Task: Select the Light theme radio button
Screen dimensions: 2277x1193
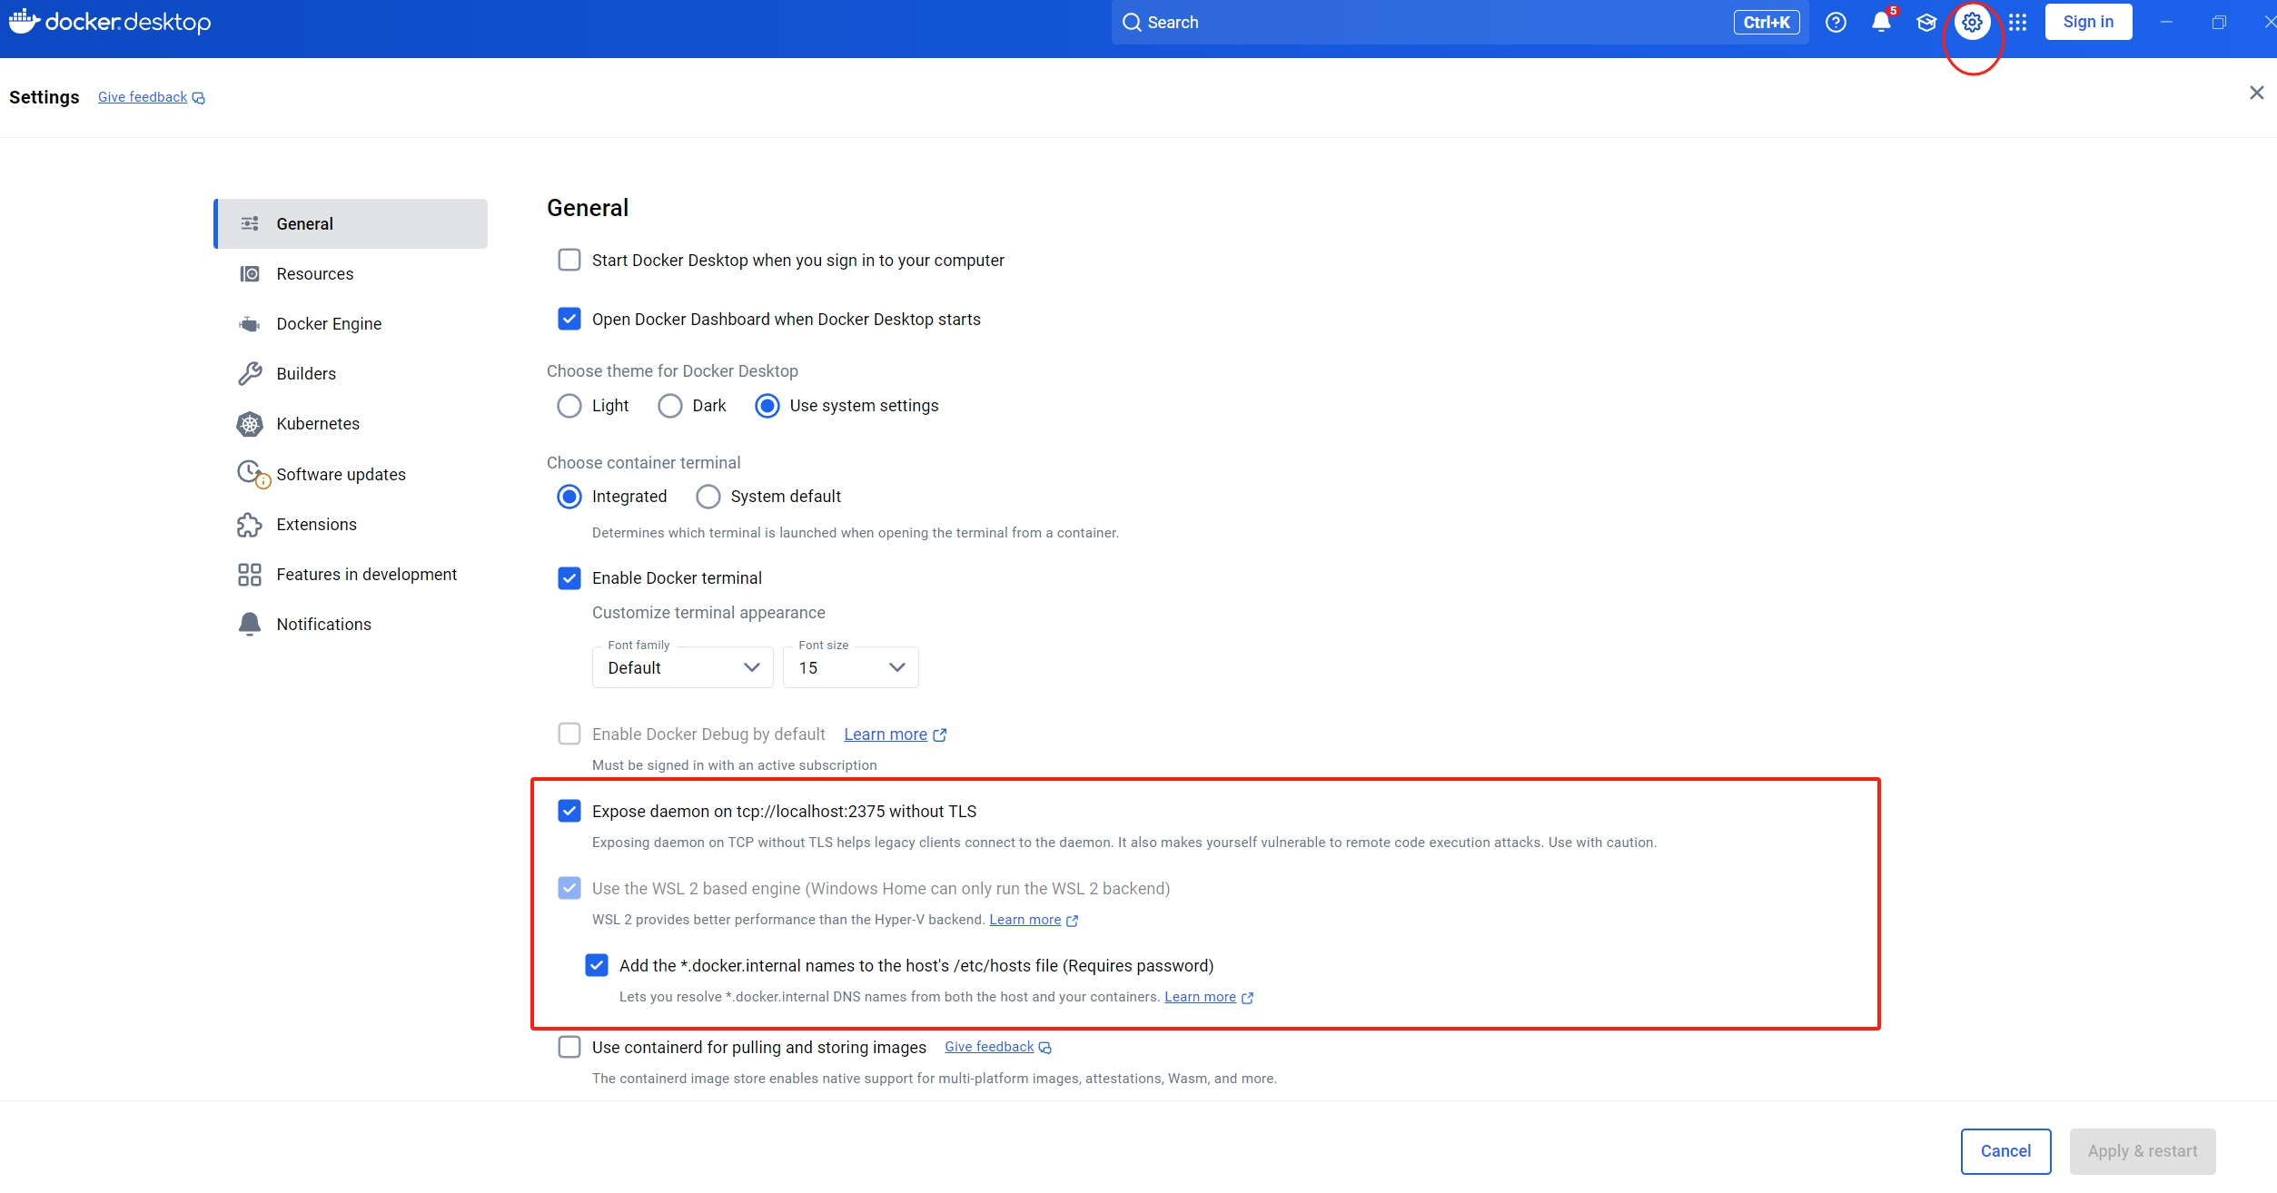Action: coord(569,406)
